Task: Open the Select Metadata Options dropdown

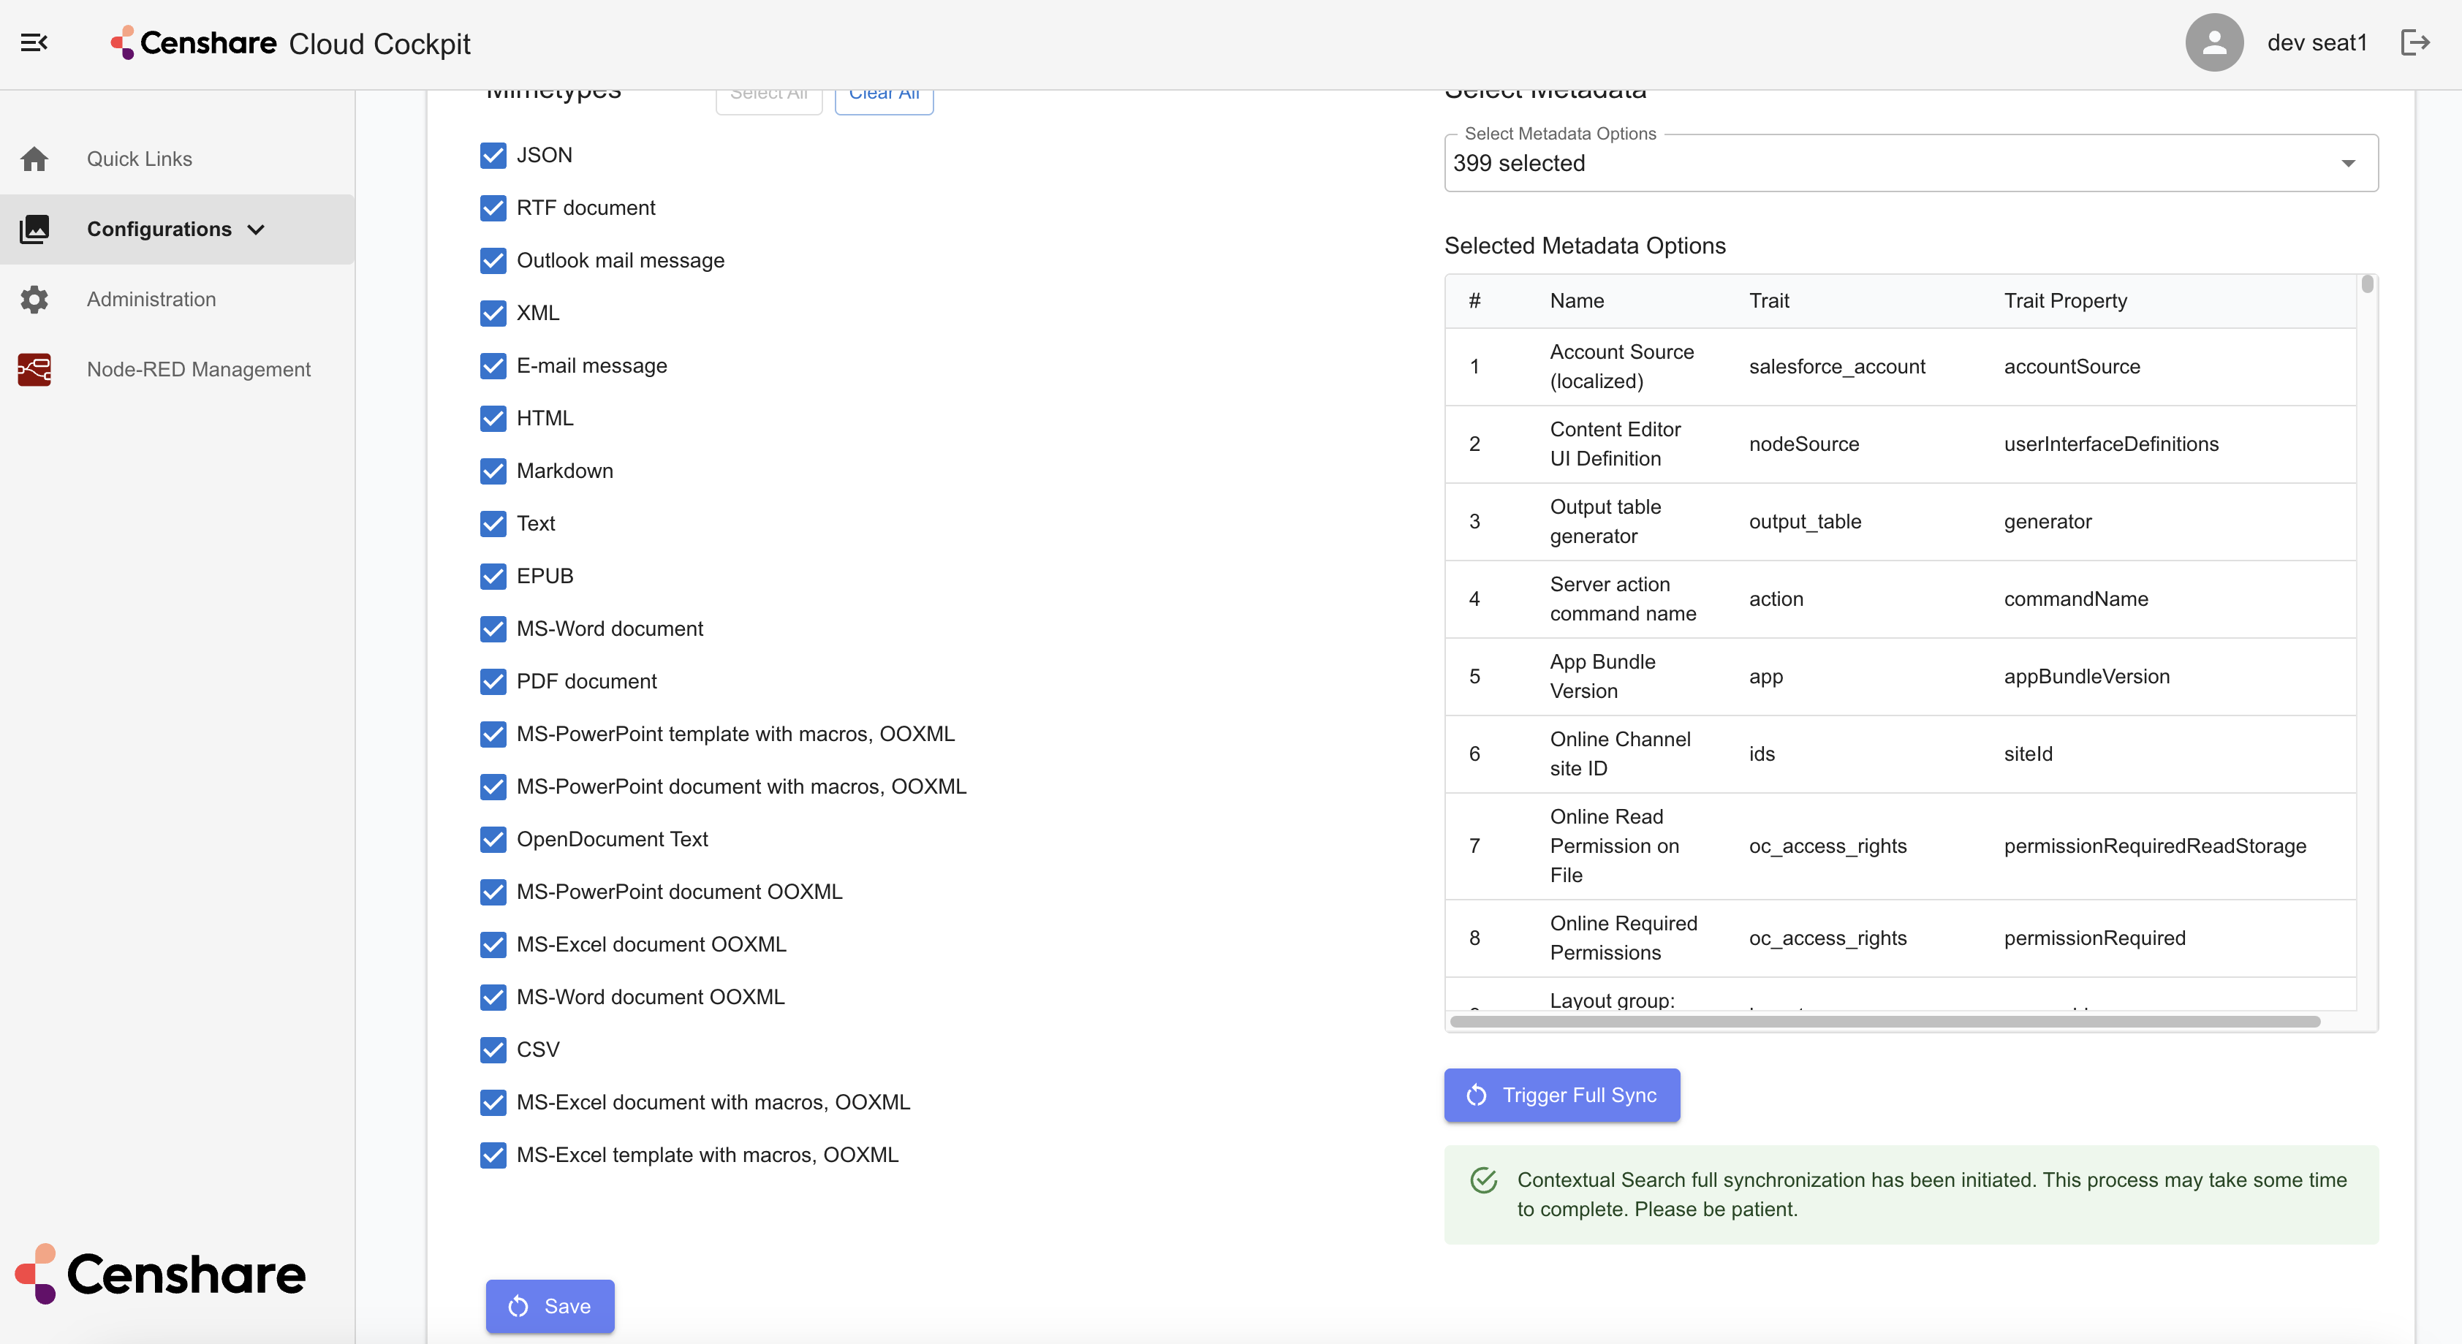Action: pyautogui.click(x=1908, y=162)
